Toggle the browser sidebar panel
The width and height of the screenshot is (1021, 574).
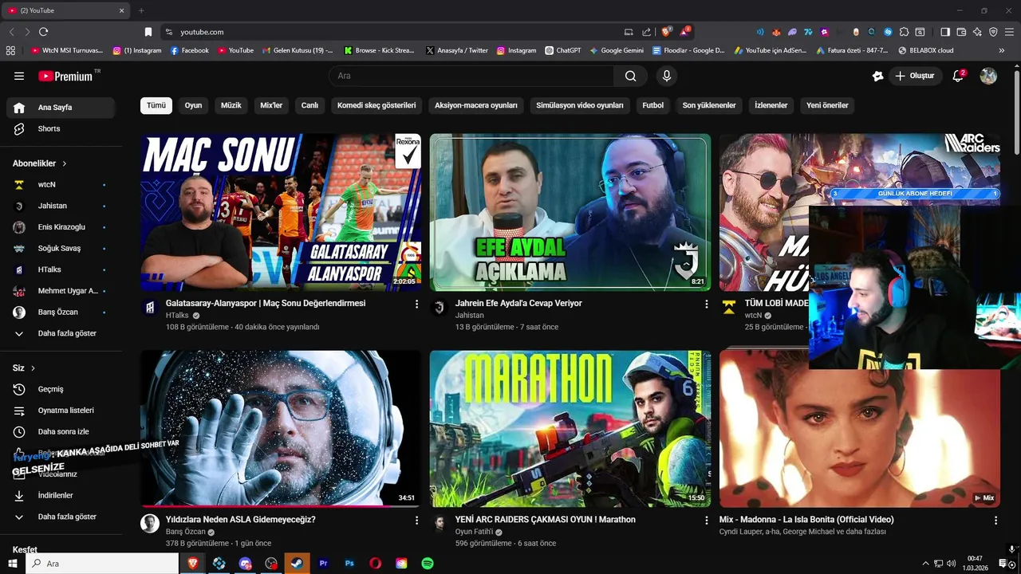pyautogui.click(x=945, y=32)
